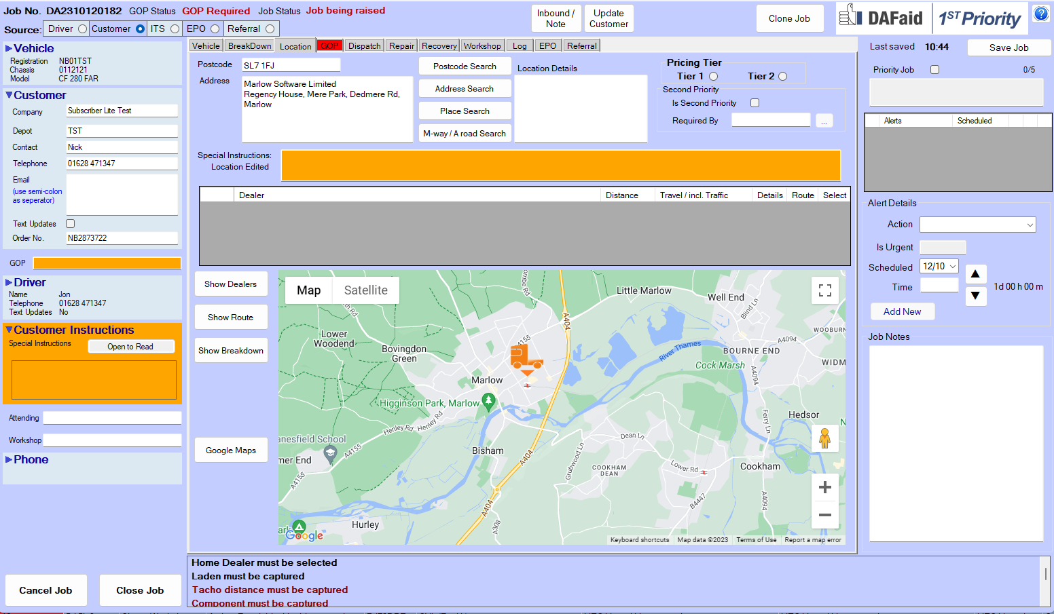This screenshot has width=1054, height=614.
Task: Switch to the Repair tab
Action: point(401,46)
